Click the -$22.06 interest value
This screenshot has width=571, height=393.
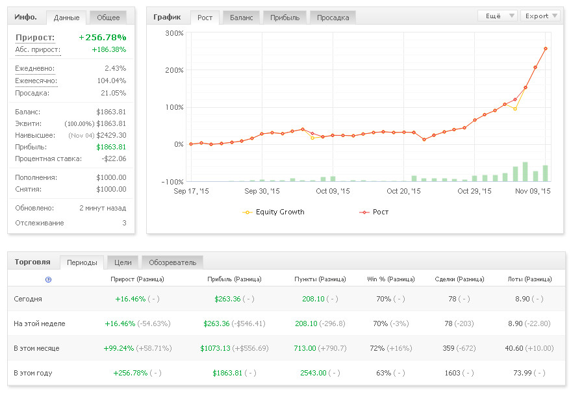[x=114, y=158]
